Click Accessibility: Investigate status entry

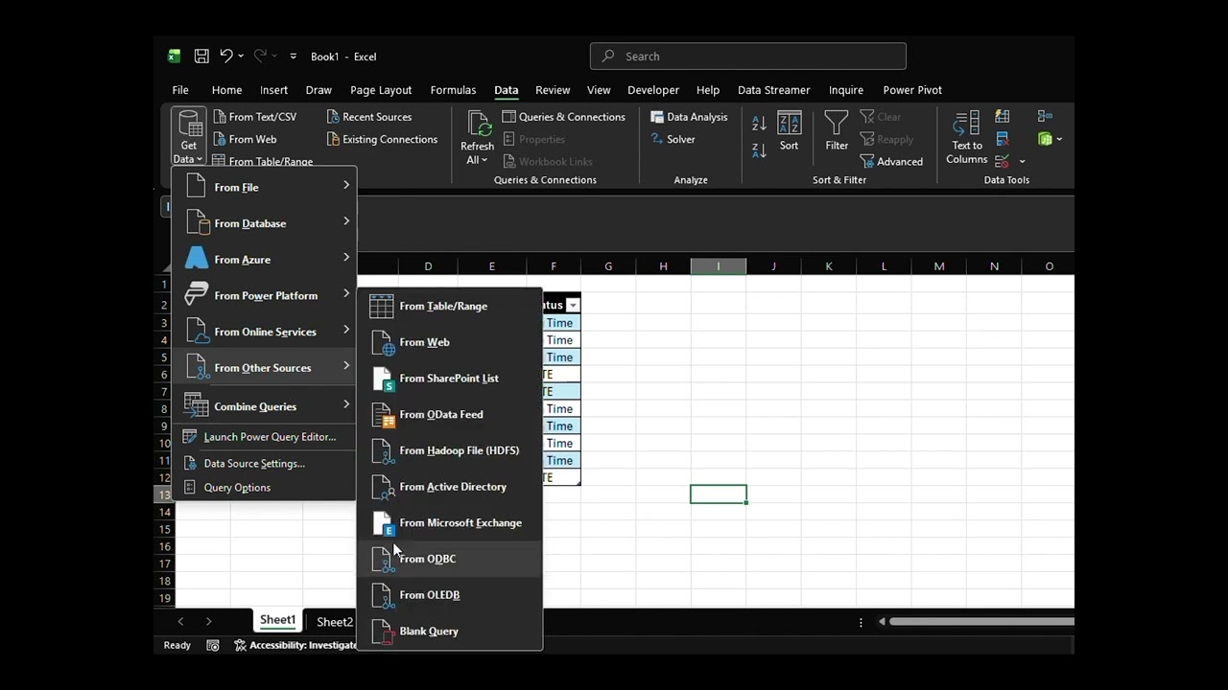tap(296, 646)
